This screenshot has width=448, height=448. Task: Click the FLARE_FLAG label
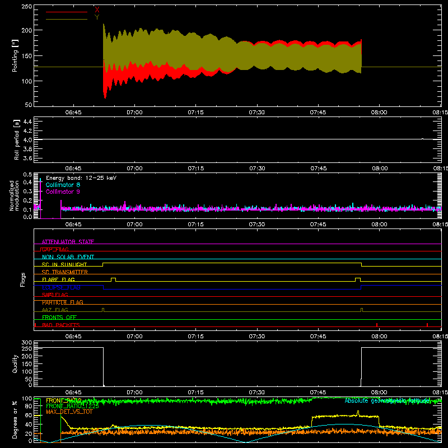point(58,279)
